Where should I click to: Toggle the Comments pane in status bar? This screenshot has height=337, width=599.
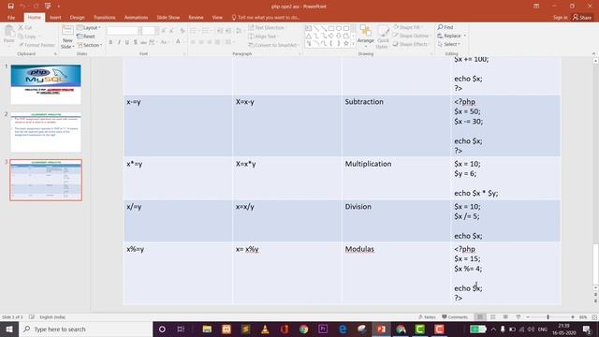[455, 317]
